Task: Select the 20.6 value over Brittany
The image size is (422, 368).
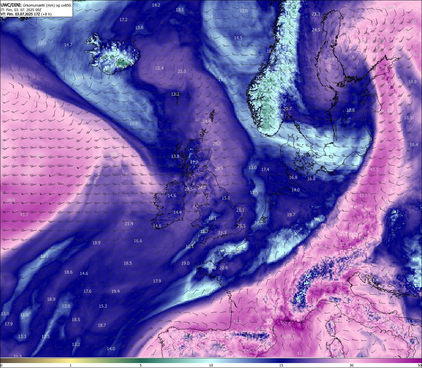Action: (x=224, y=268)
